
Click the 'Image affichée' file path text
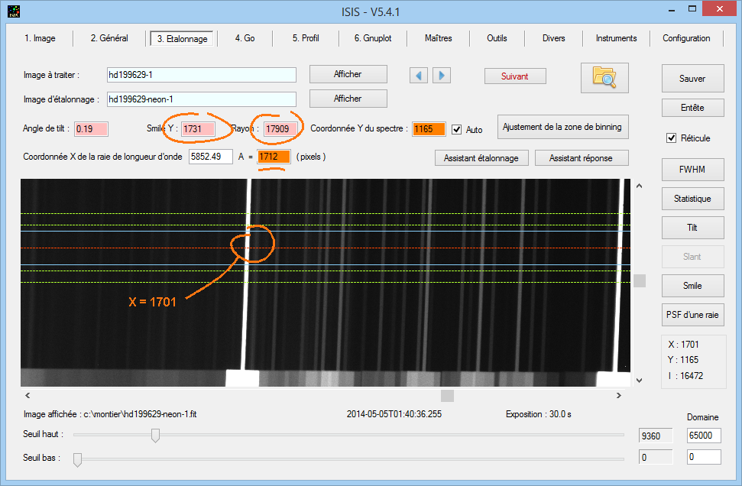click(x=110, y=414)
